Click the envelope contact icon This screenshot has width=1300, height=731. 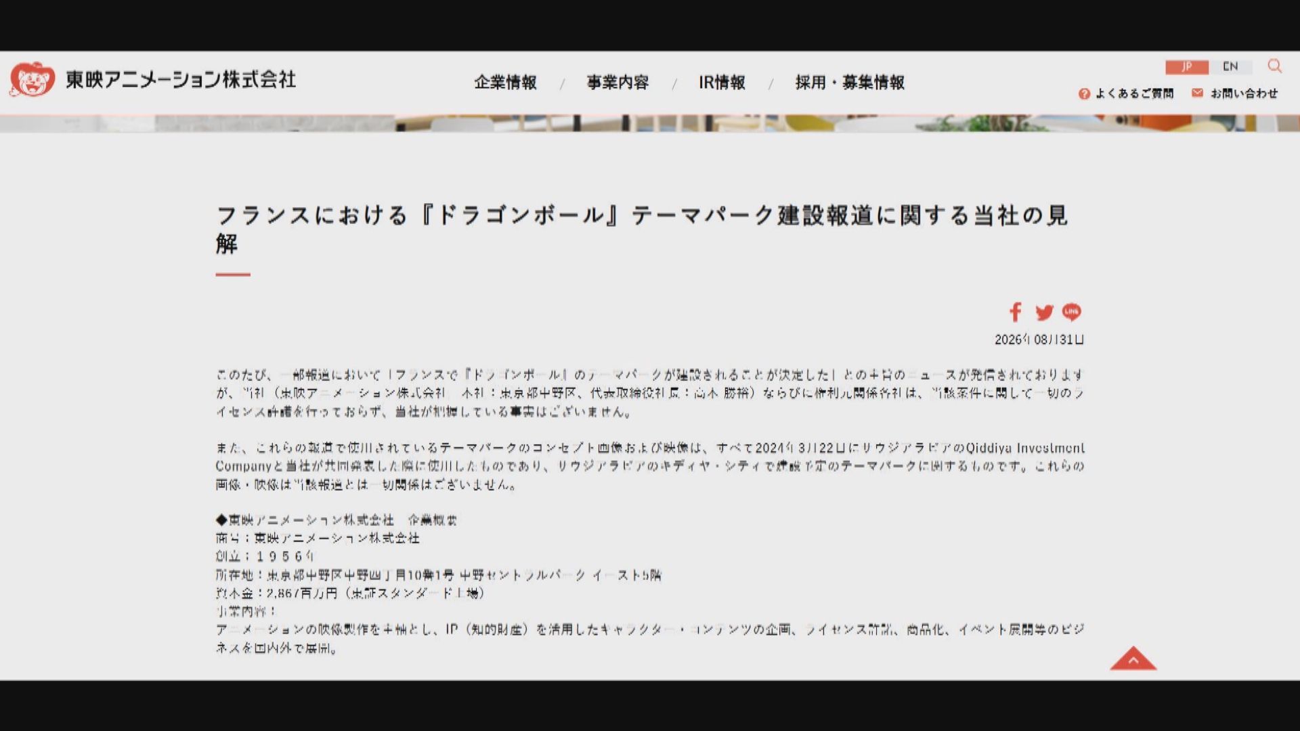pyautogui.click(x=1197, y=93)
